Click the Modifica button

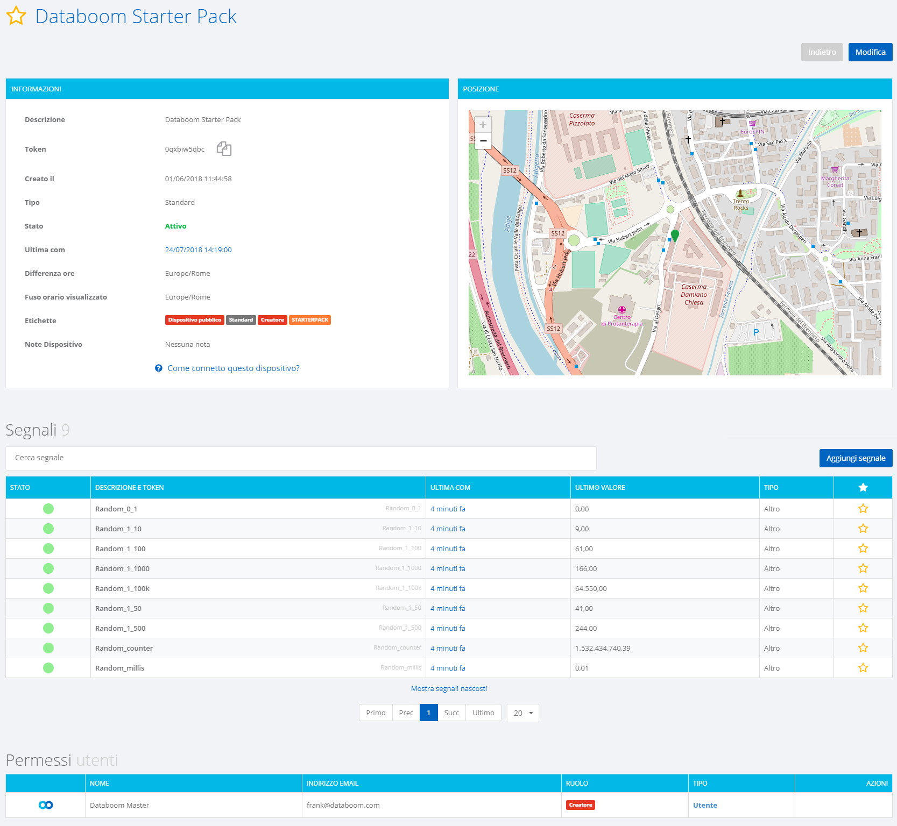click(871, 52)
